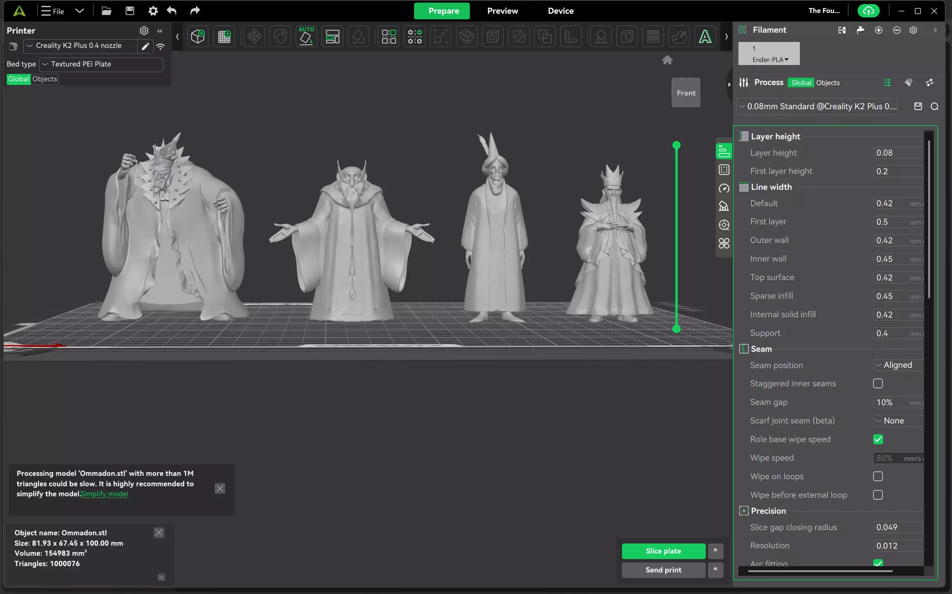
Task: Click the Slice plate button
Action: point(663,551)
